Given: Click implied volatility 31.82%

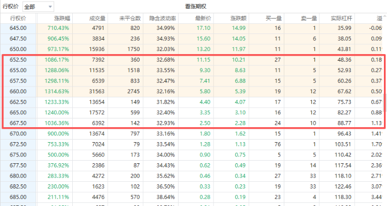Looking at the screenshot, I should click(166, 102).
